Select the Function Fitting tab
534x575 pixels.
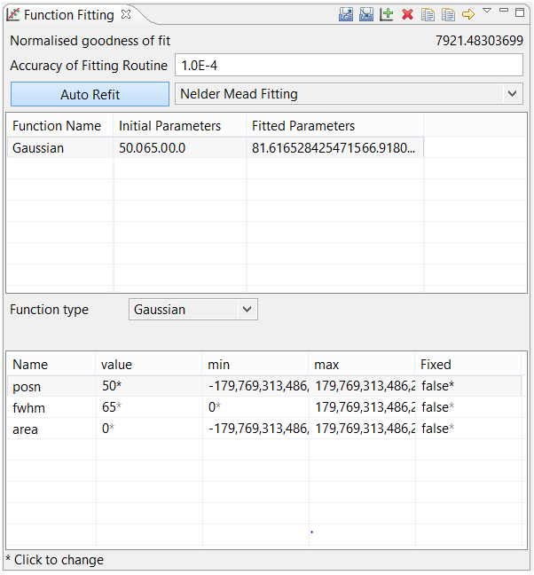[x=67, y=15]
